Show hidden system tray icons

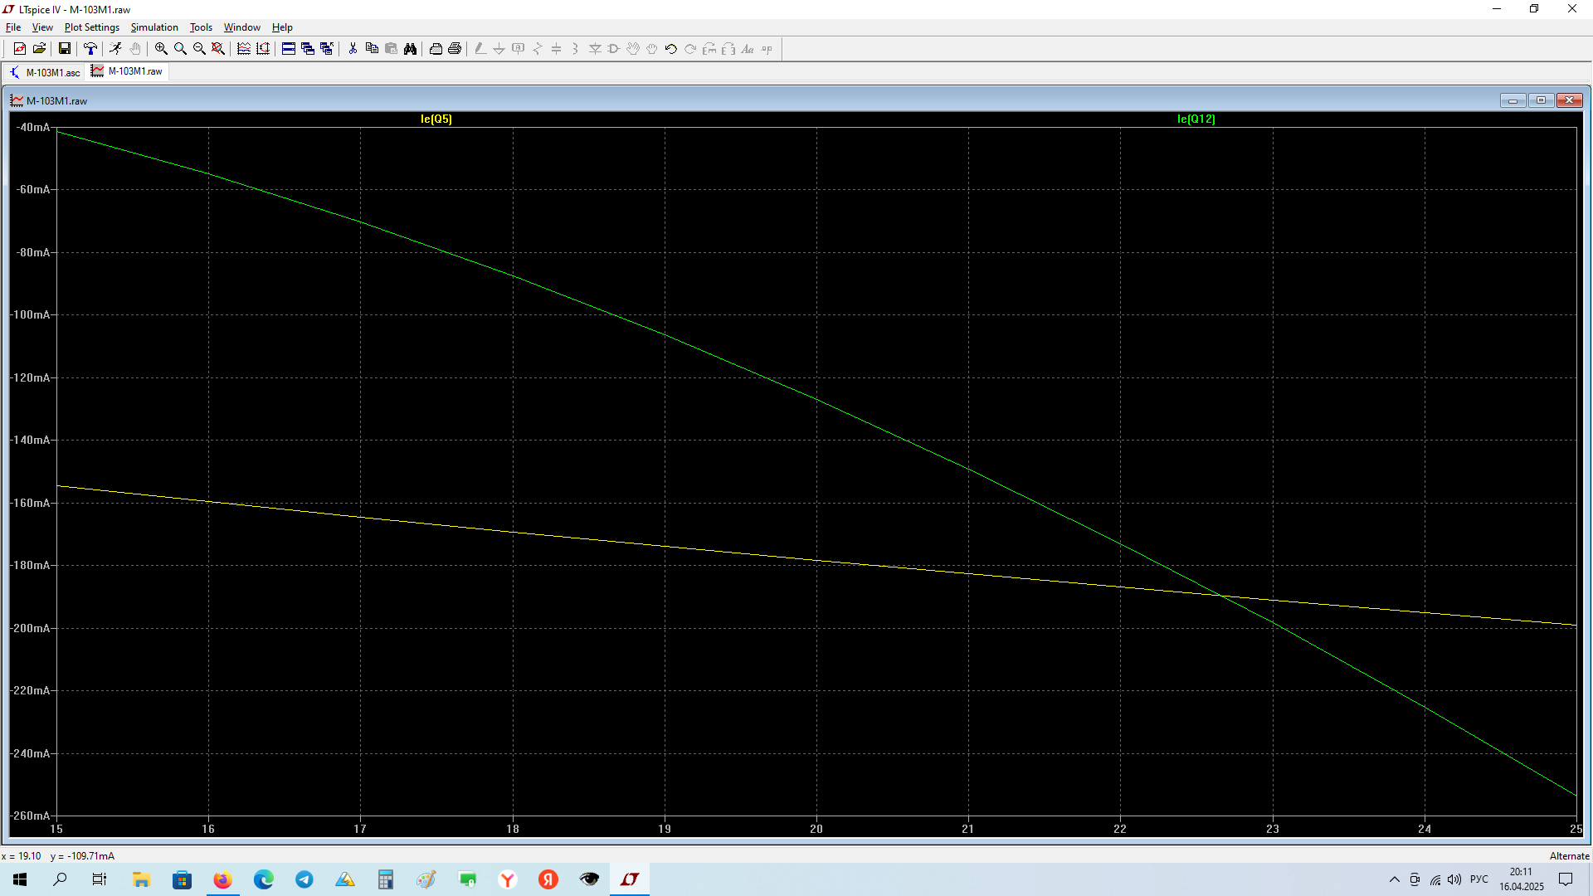pyautogui.click(x=1394, y=879)
